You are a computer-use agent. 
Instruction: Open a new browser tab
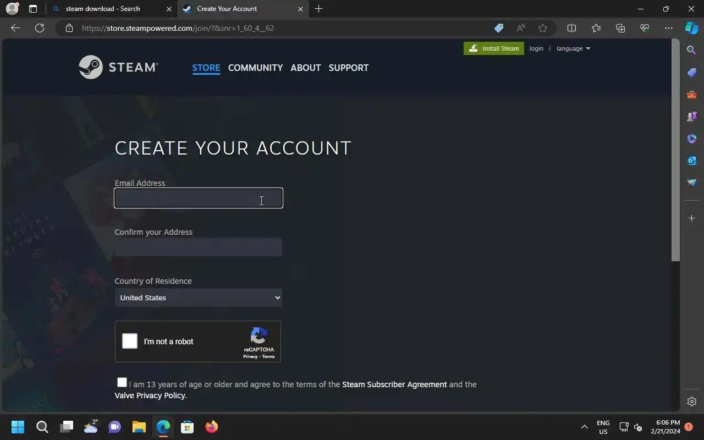click(318, 9)
